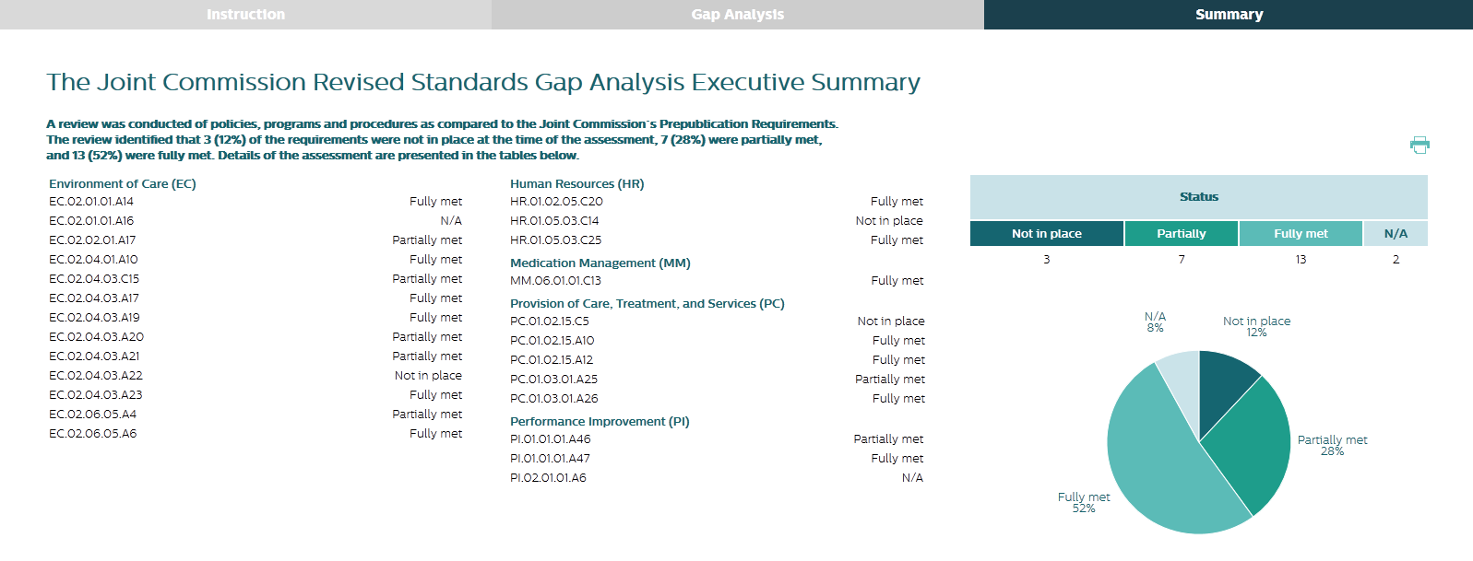Screen dimensions: 1473x561
Task: Click the print icon
Action: click(x=1420, y=145)
